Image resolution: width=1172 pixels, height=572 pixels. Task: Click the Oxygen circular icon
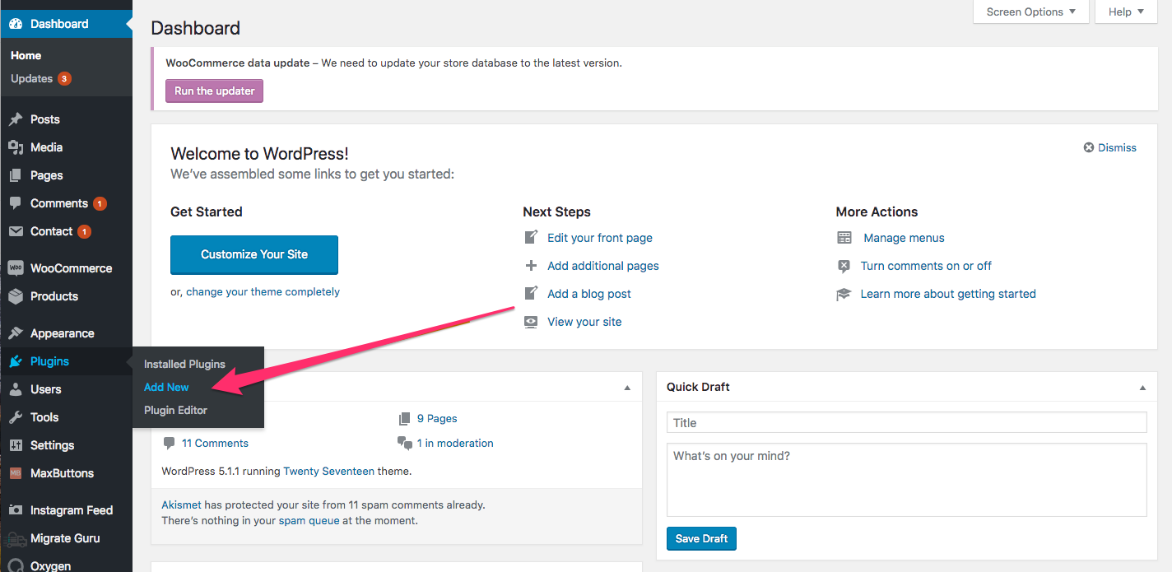tap(16, 565)
